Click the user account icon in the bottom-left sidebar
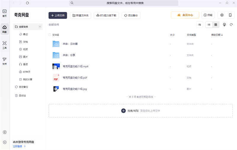Image resolution: width=237 pixels, height=150 pixels. (x=5, y=132)
